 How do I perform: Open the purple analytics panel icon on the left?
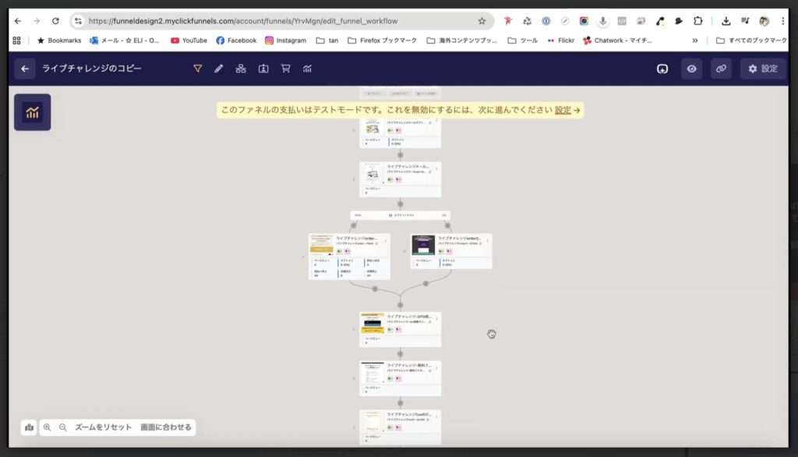tap(32, 112)
